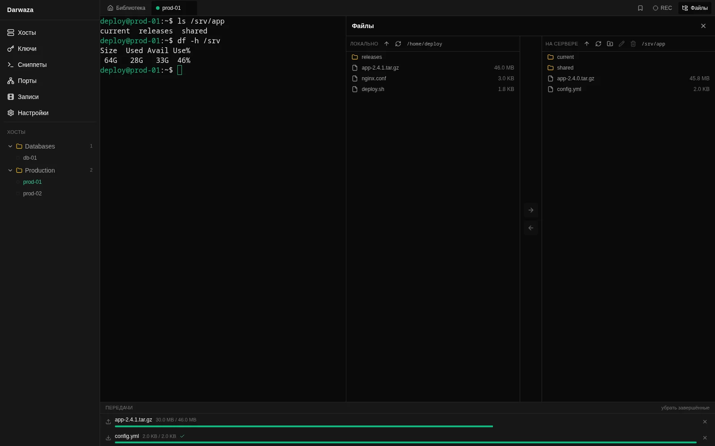Cancel the app-2.4.1.tar.gz transfer
715x446 pixels.
coord(705,422)
